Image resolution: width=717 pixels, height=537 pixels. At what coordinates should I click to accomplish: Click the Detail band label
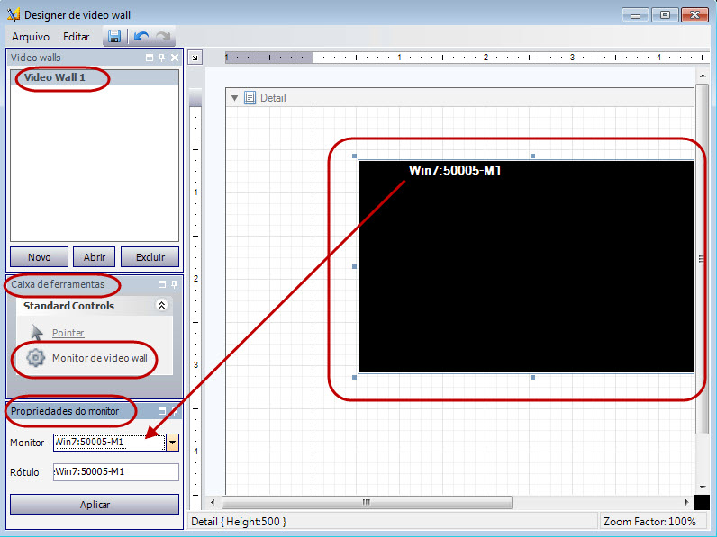tap(273, 98)
